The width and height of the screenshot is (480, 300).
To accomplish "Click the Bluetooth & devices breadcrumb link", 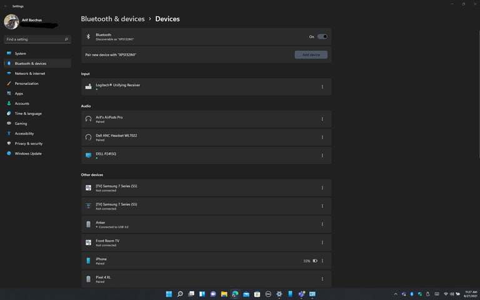I will [112, 19].
